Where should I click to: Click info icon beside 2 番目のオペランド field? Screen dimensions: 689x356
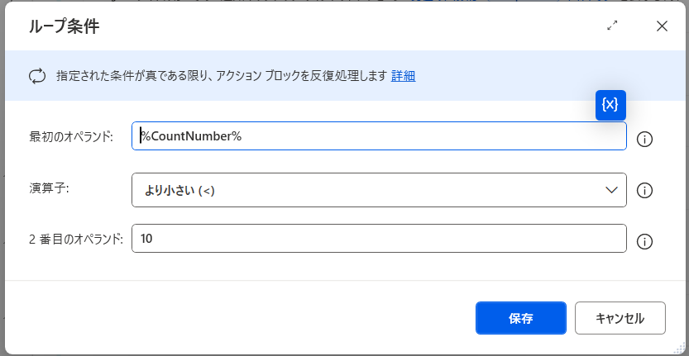point(645,241)
